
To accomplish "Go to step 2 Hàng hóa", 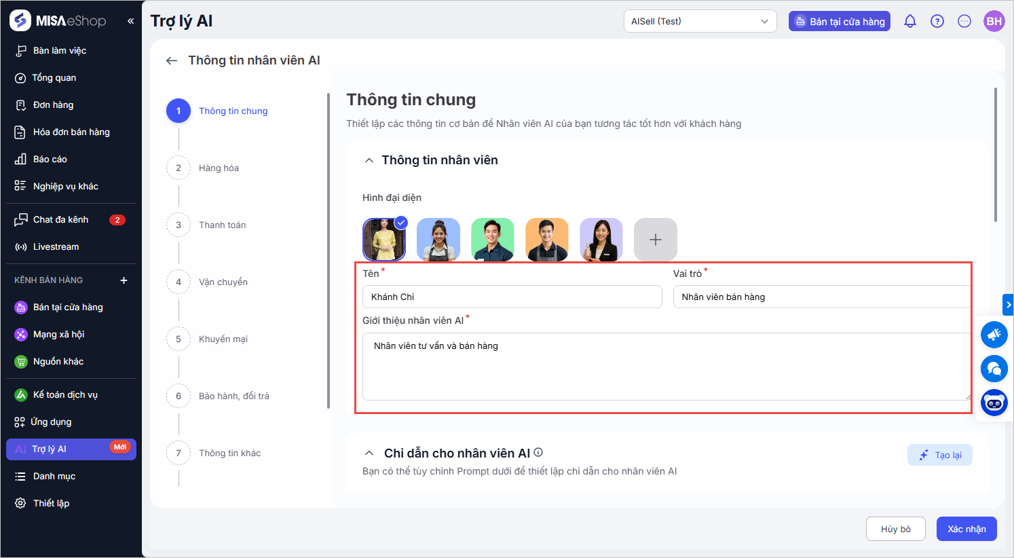I will (x=219, y=168).
